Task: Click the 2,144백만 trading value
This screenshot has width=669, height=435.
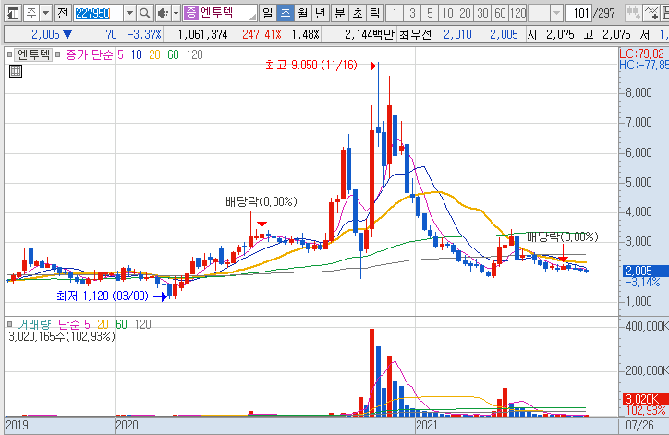Action: pos(369,34)
